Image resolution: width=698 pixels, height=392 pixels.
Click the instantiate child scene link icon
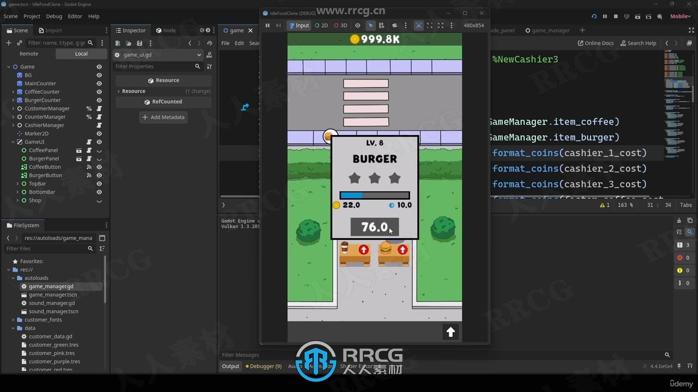coord(20,42)
